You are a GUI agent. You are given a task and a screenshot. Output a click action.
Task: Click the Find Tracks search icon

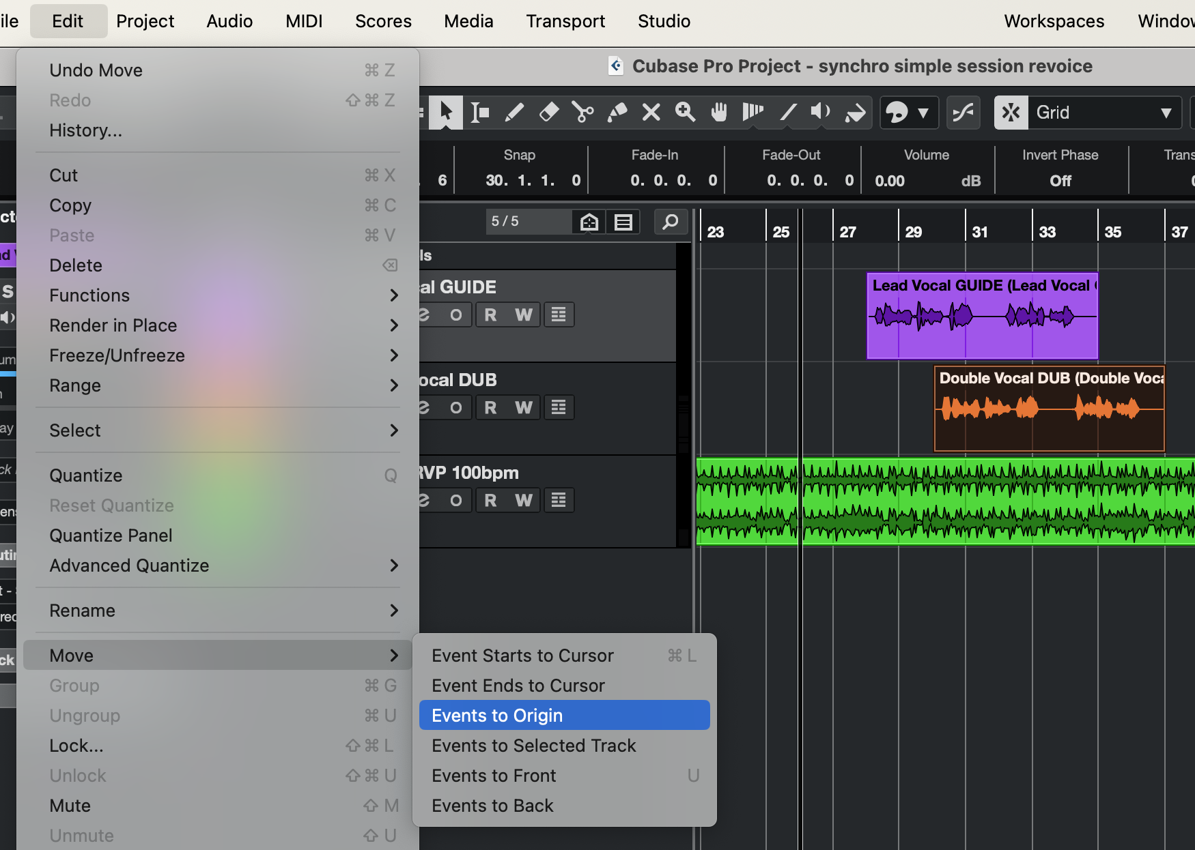click(671, 222)
